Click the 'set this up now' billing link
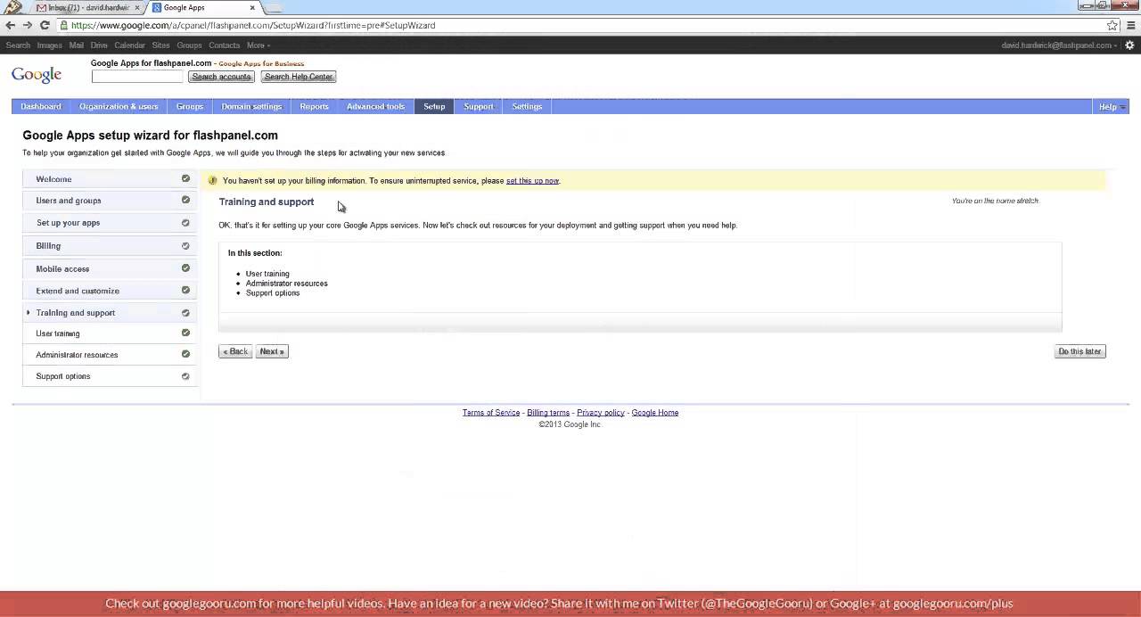Image resolution: width=1141 pixels, height=617 pixels. [x=532, y=181]
